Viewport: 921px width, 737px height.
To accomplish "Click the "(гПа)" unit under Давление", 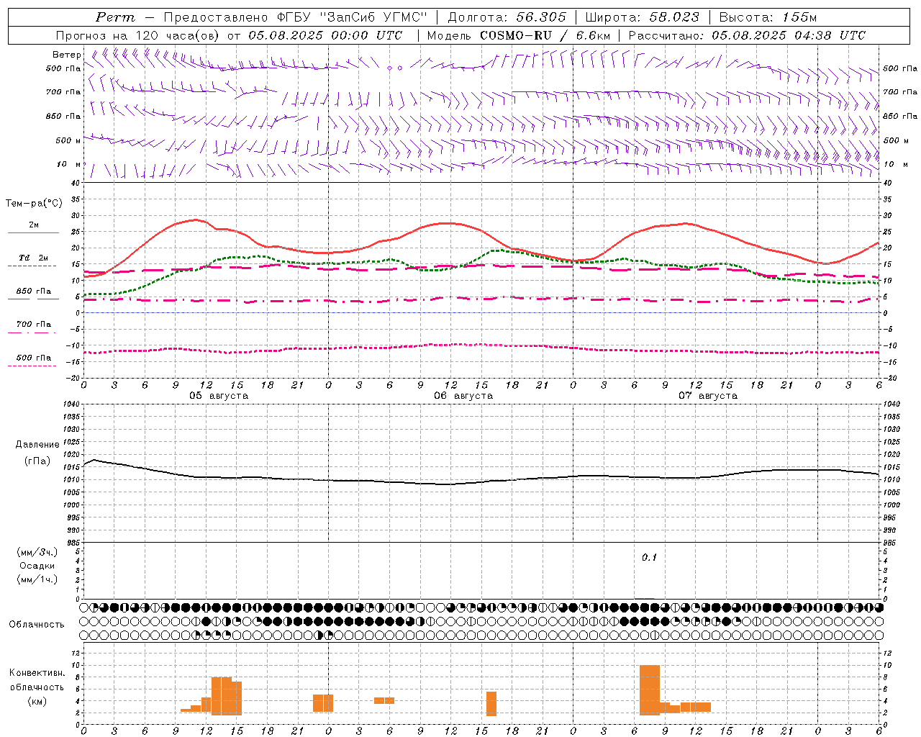I will coord(37,461).
